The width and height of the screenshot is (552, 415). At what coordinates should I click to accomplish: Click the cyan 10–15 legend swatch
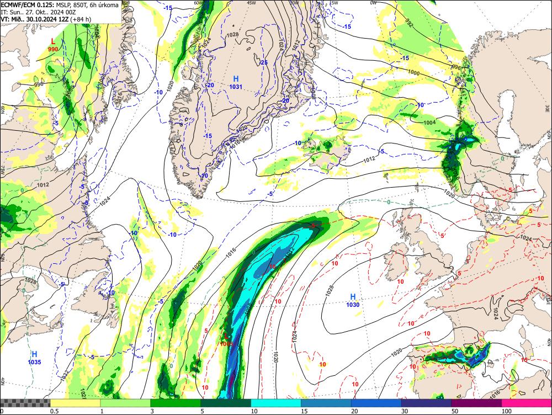tap(276, 403)
